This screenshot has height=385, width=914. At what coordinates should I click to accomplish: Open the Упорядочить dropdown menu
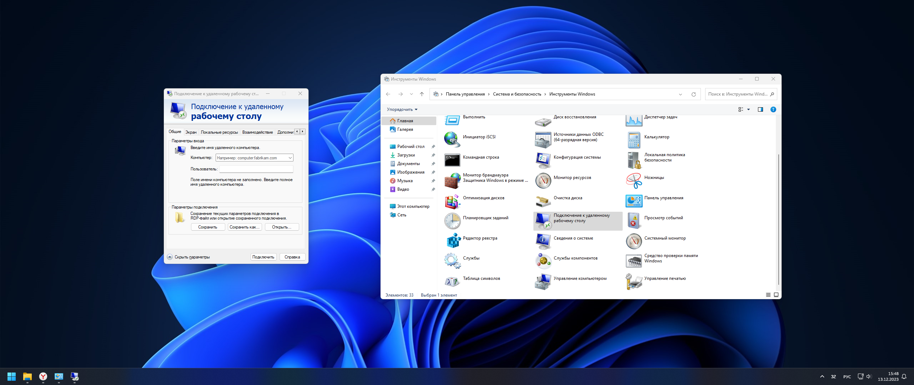tap(402, 109)
